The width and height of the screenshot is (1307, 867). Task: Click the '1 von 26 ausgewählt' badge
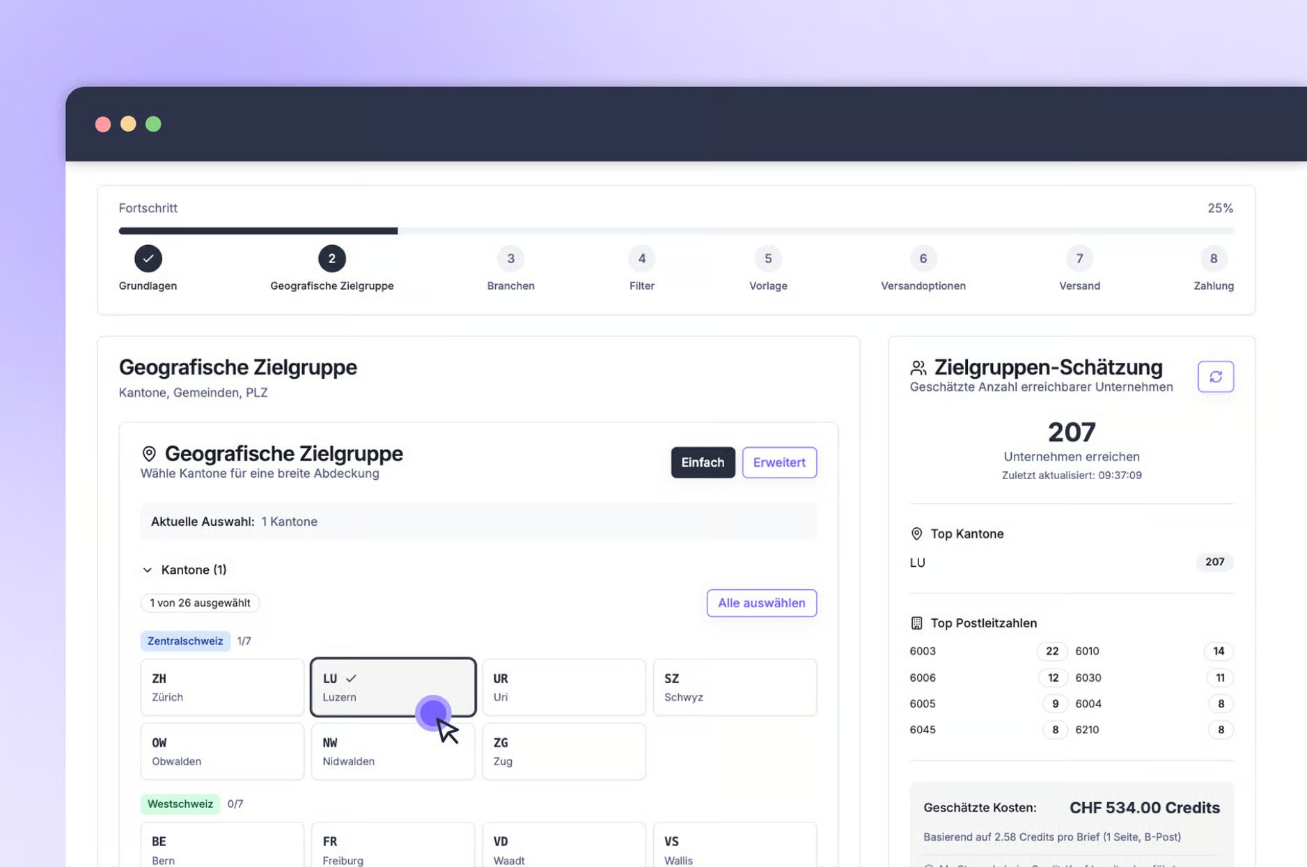[x=200, y=603]
